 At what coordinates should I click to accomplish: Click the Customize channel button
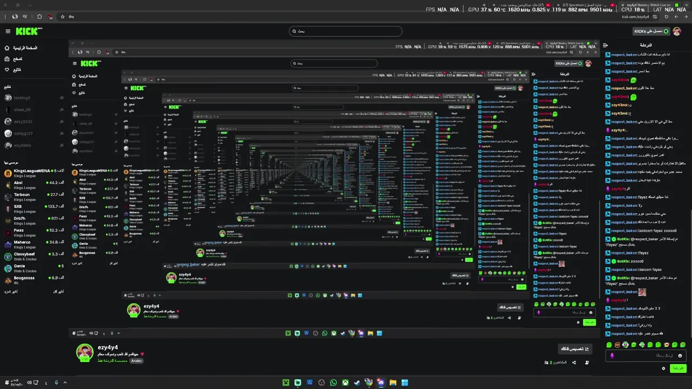click(574, 349)
